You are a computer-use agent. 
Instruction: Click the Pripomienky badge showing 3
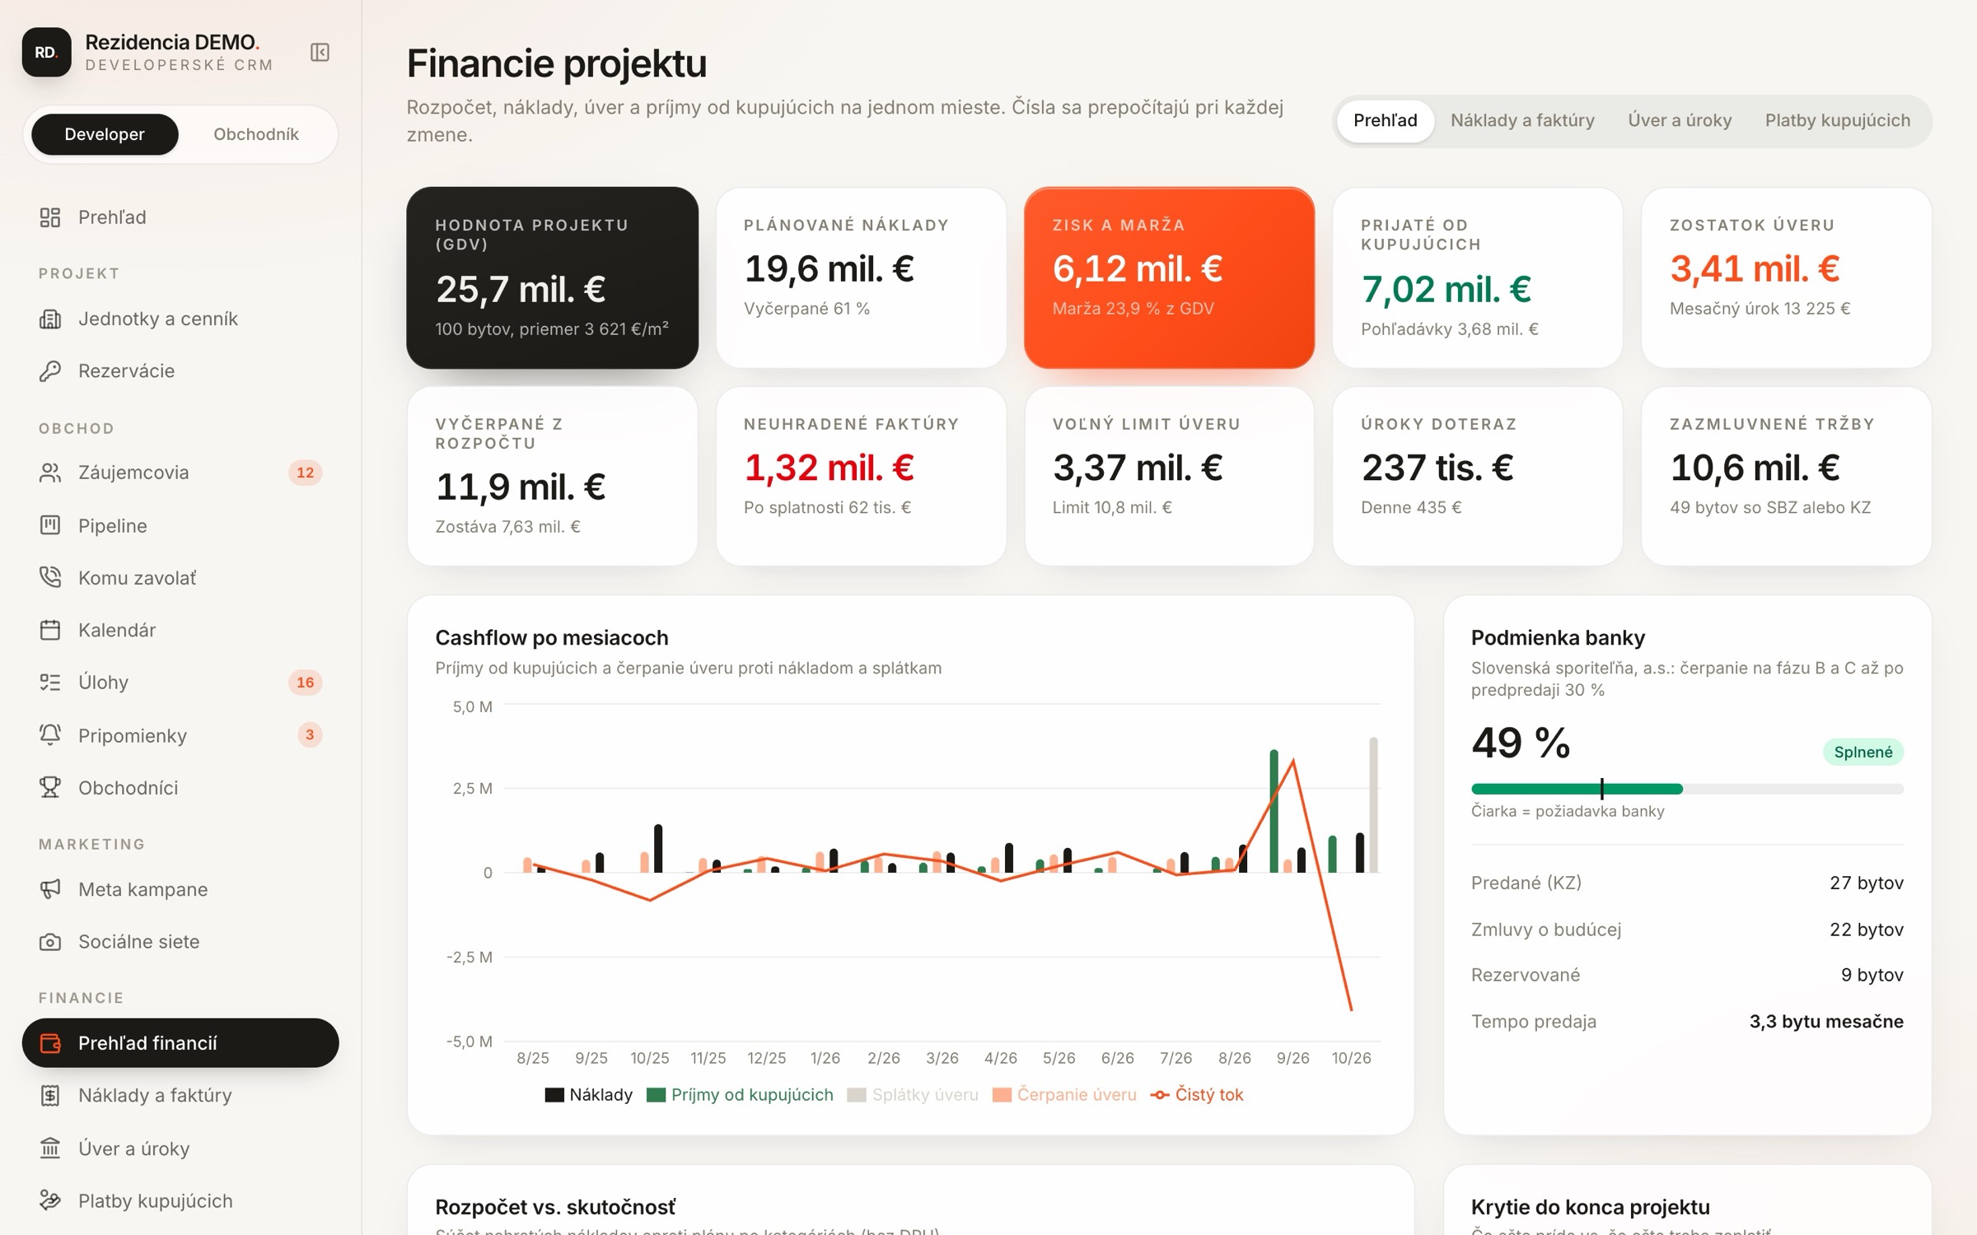310,734
